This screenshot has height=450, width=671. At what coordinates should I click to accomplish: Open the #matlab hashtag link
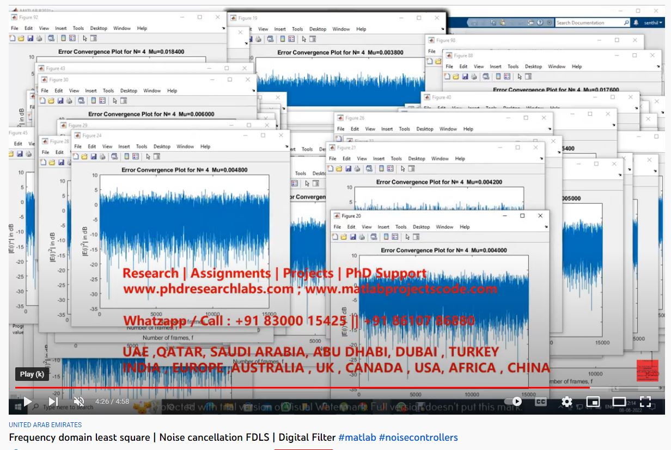pos(357,437)
